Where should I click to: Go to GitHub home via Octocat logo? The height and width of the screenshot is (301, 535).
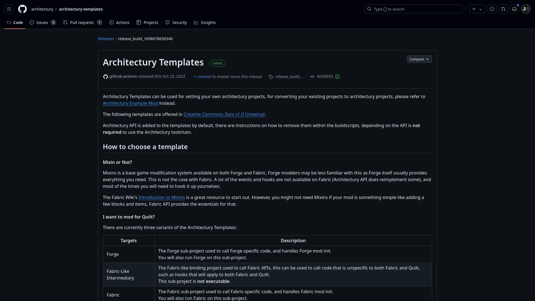22,9
